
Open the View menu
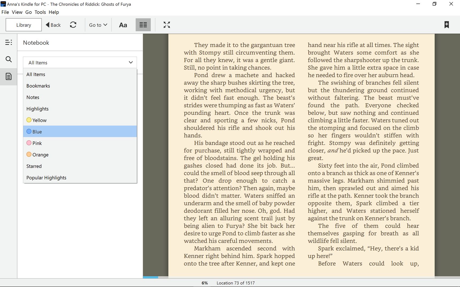pyautogui.click(x=17, y=12)
